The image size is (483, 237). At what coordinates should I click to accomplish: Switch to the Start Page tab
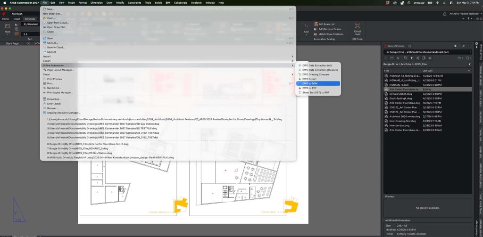12,43
